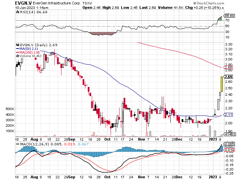The width and height of the screenshot is (239, 180).
Task: Click the 30 RSI oversold level label
Action: click(227, 32)
